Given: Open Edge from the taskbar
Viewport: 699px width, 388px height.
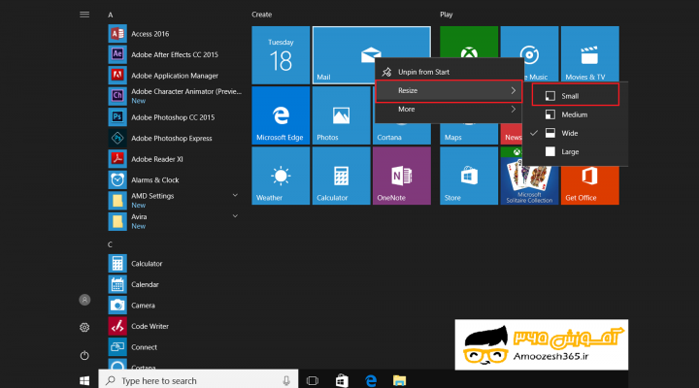Looking at the screenshot, I should [371, 381].
